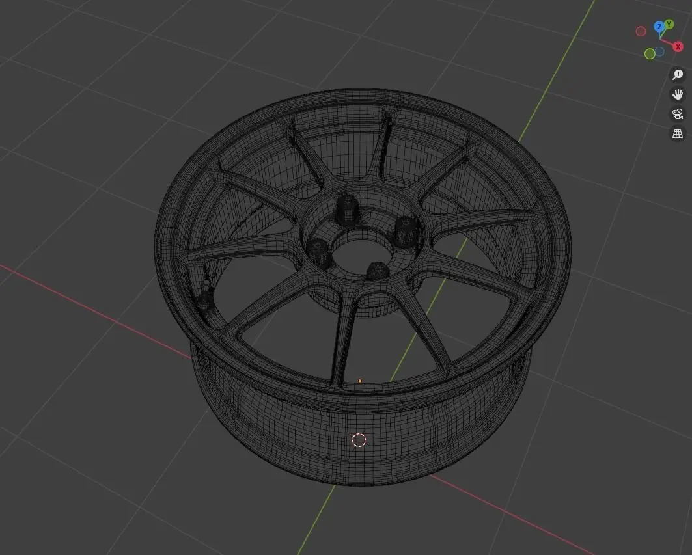Click the green Y axis on navigation gizmo

click(669, 24)
